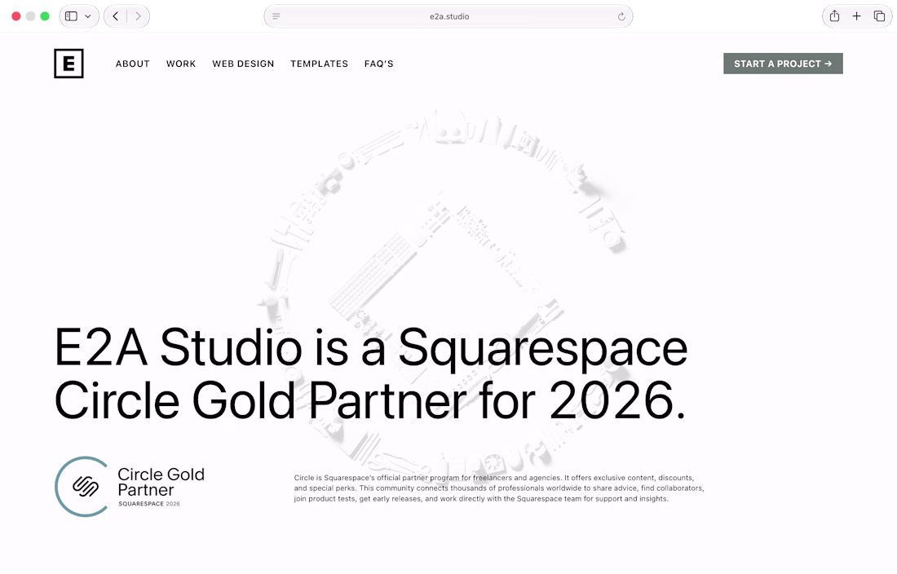The width and height of the screenshot is (897, 574).
Task: Browse the TEMPLATES section
Action: point(319,64)
